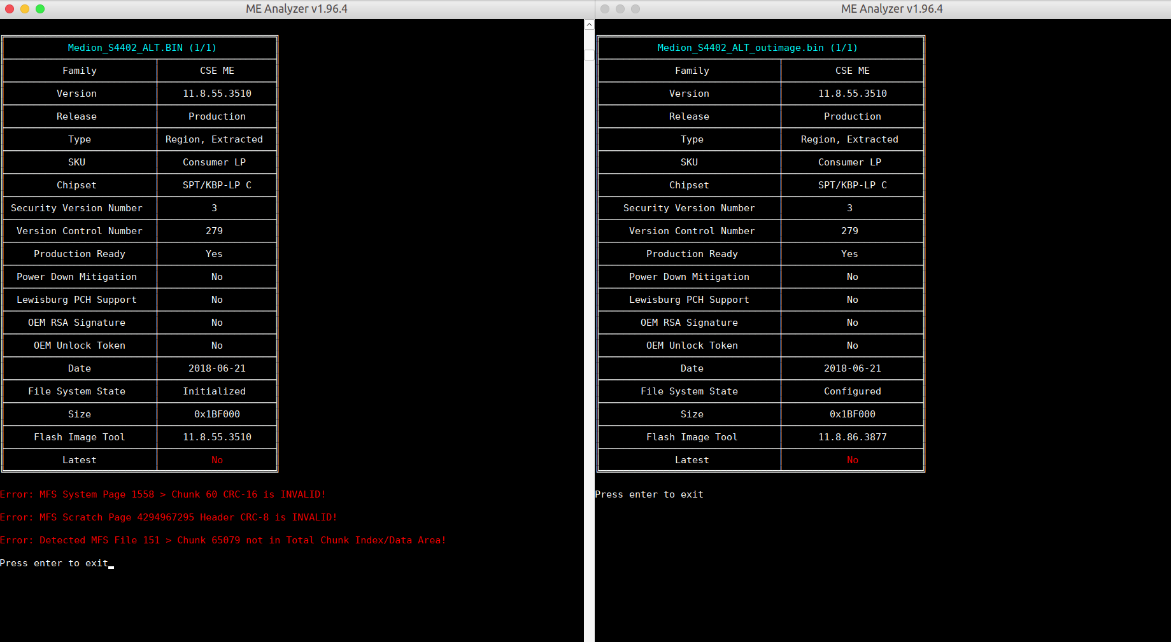Click 'SPT/KBP-LP C' Chipset value in ALT.BIN table
Screen dimensions: 1171x642
click(217, 185)
